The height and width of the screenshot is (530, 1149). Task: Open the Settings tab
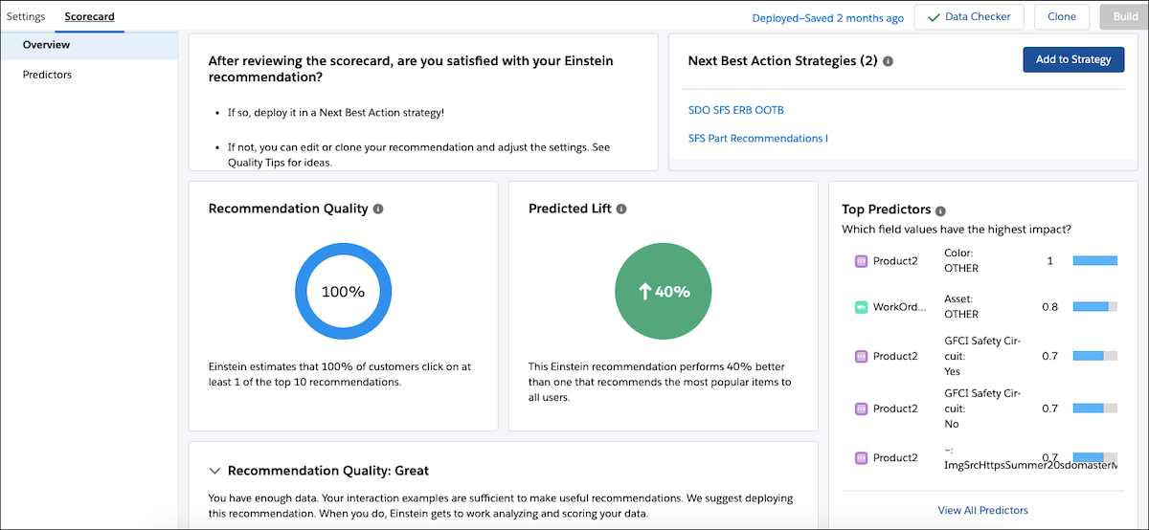point(26,17)
